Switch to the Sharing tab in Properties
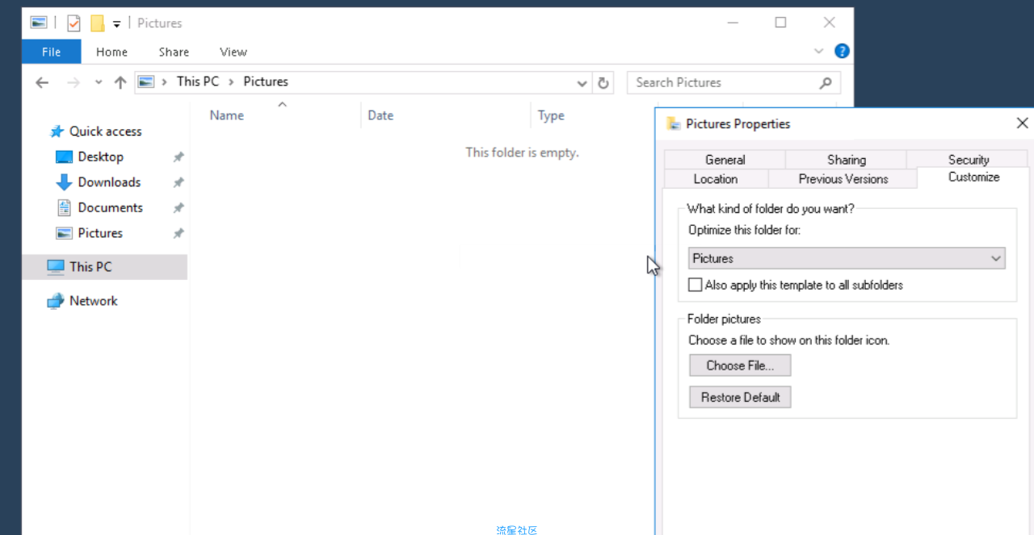 846,160
